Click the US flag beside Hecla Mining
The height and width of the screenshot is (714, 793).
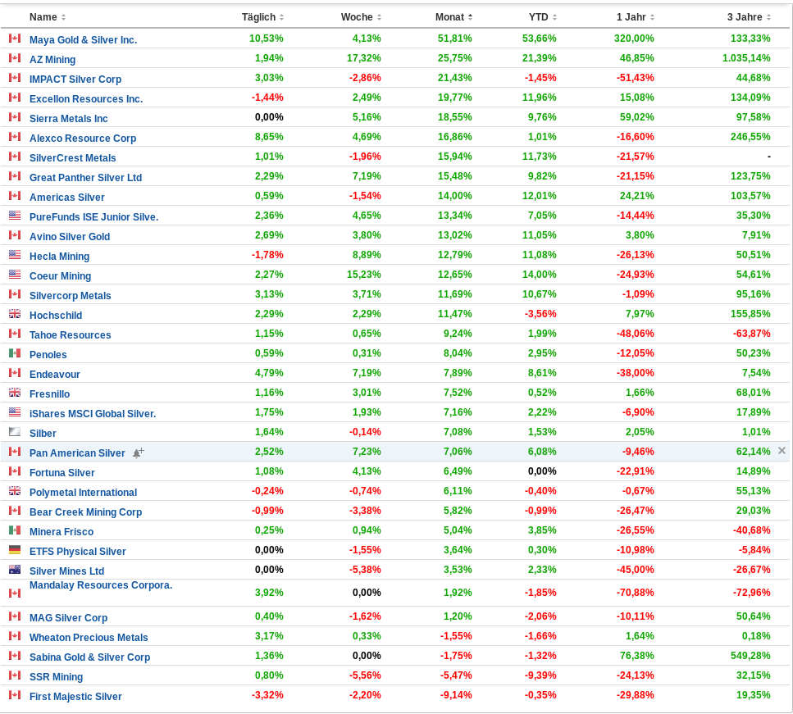[15, 254]
